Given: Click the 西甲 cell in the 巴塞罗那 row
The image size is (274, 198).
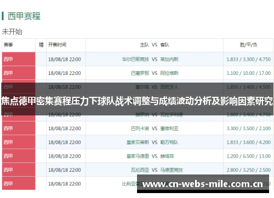Looking at the screenshot, I should coord(19,73).
